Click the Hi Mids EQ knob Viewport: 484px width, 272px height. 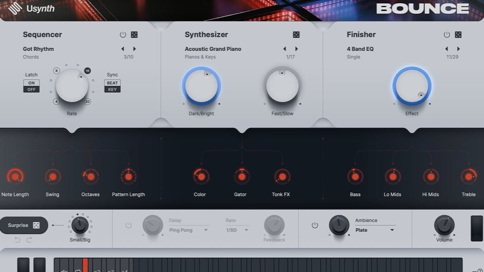tap(430, 176)
